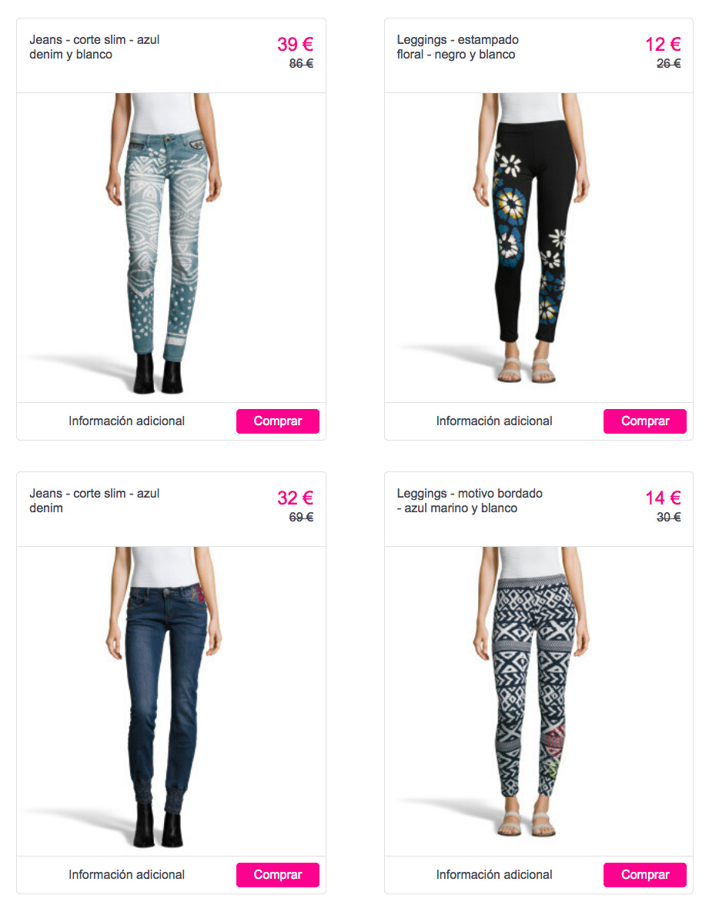719x912 pixels.
Task: View Información adicional for dark denim jeans
Action: (x=127, y=875)
